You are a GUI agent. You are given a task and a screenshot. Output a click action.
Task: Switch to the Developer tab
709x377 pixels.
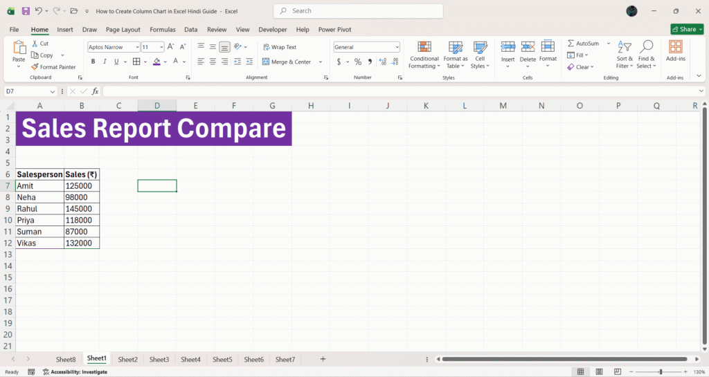(273, 29)
